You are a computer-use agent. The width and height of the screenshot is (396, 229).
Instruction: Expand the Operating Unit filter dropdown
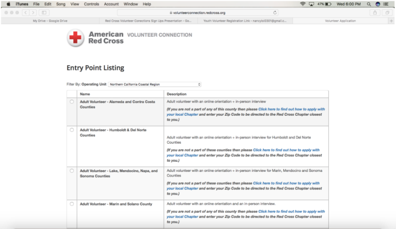(154, 84)
